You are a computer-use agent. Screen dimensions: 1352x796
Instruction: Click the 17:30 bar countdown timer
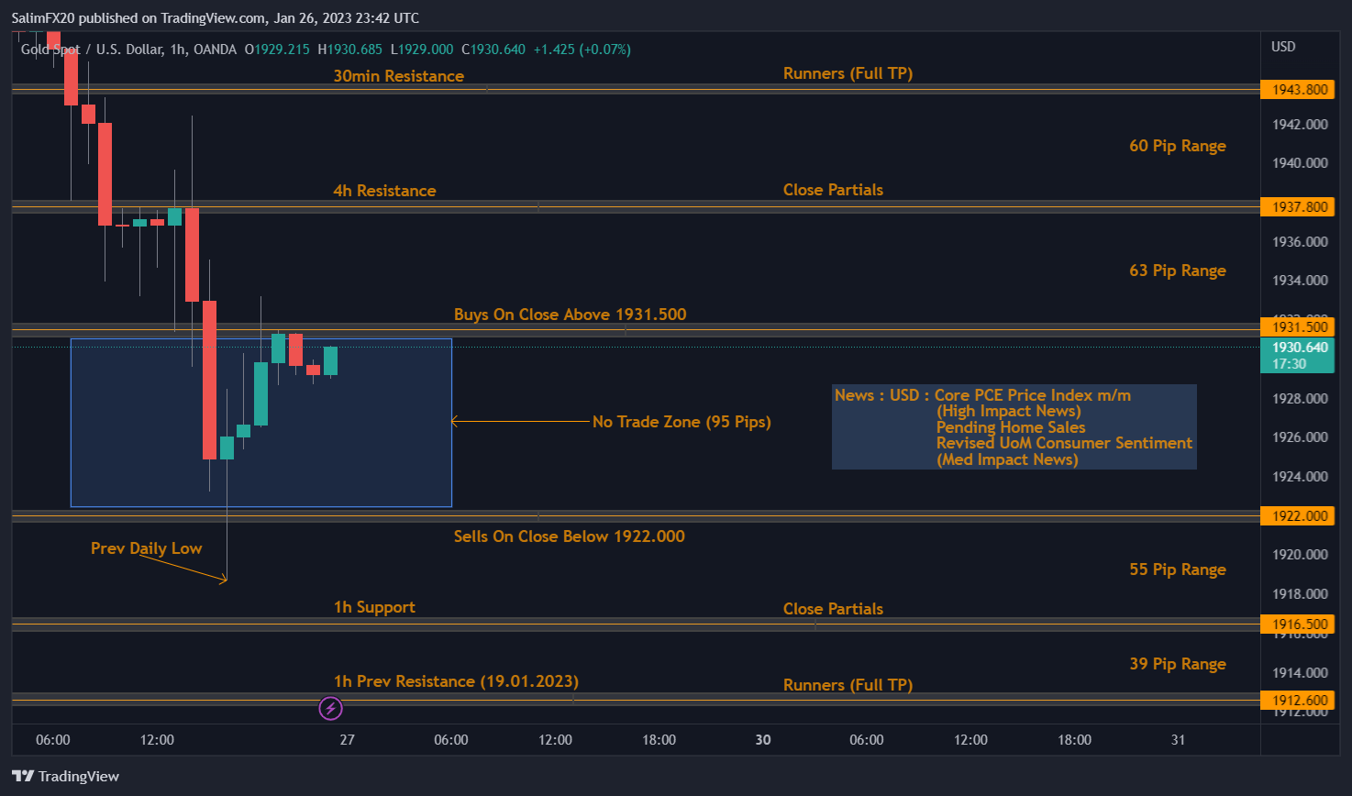click(1297, 364)
